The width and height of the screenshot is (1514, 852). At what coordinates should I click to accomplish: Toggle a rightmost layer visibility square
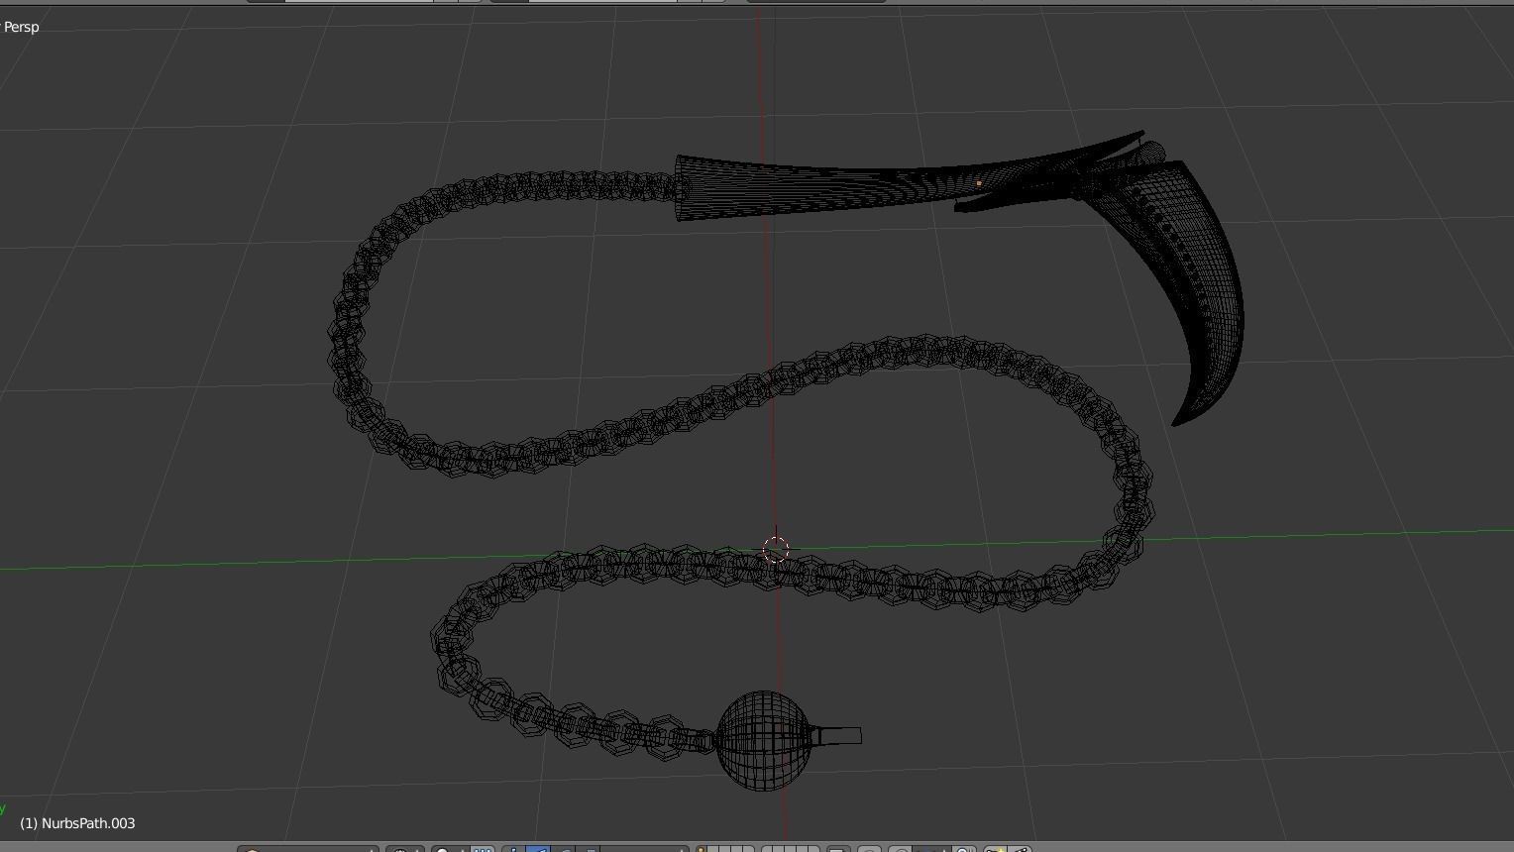tap(812, 848)
